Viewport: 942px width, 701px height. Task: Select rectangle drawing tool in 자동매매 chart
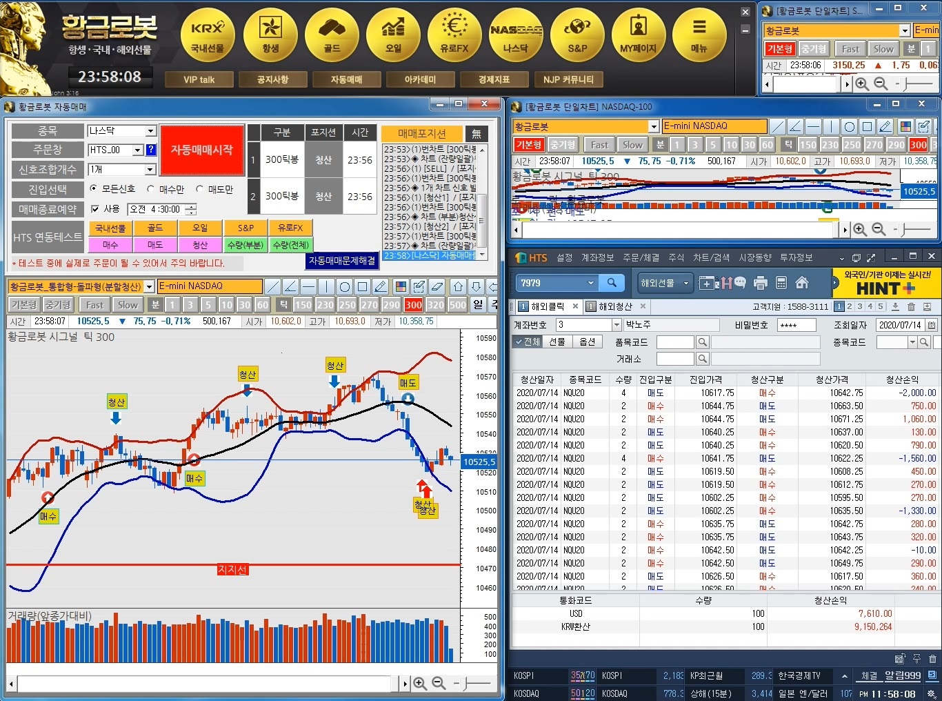[363, 286]
